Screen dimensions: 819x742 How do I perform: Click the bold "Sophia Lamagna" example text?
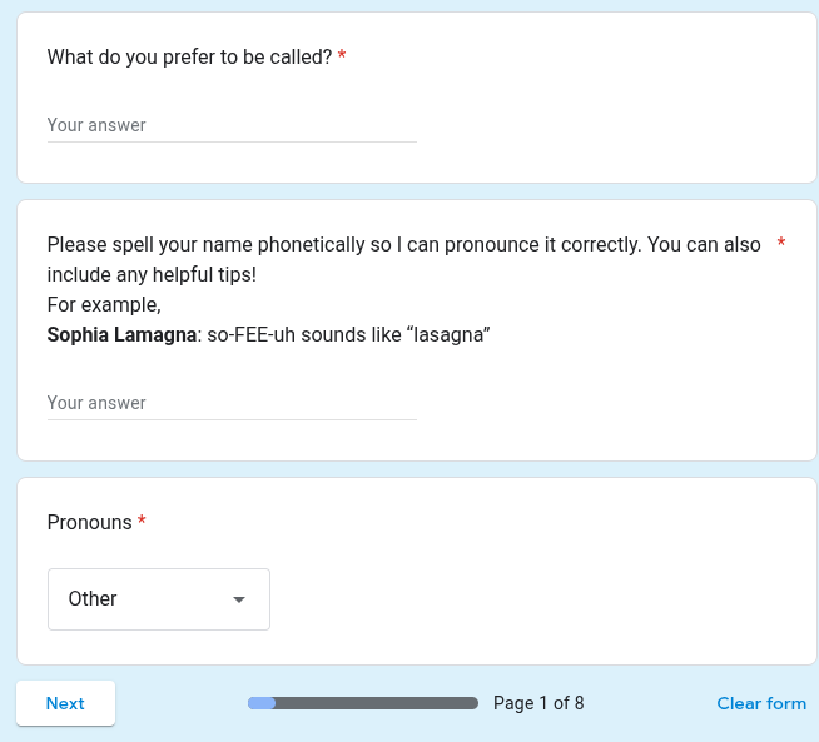tap(121, 335)
